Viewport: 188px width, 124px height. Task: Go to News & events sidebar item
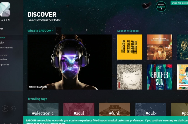[6, 47]
